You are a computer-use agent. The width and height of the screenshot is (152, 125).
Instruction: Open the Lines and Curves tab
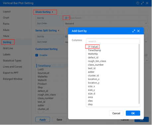click(x=13, y=67)
